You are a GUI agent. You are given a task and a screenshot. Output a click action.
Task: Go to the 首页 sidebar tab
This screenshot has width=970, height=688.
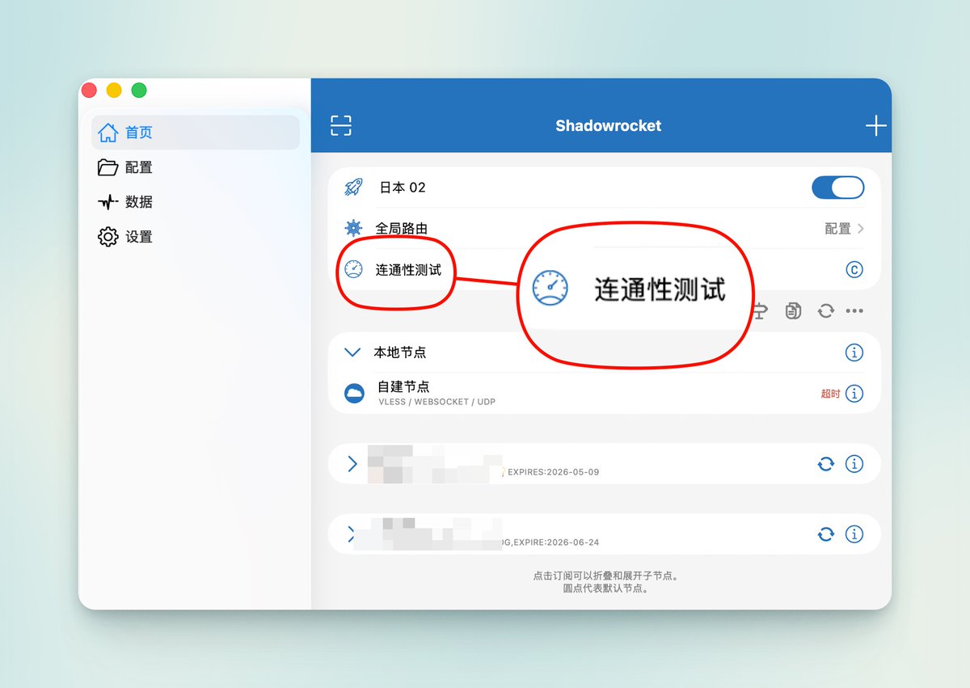point(196,133)
